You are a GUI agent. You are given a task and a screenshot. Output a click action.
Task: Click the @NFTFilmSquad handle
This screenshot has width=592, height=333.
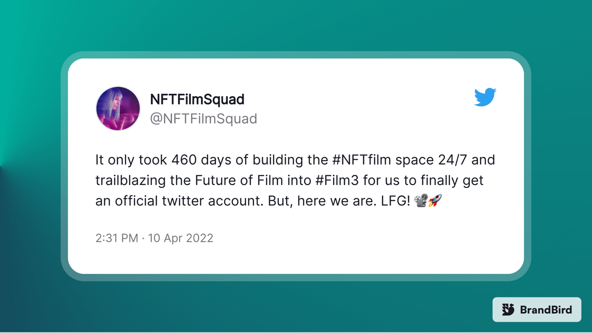point(203,119)
